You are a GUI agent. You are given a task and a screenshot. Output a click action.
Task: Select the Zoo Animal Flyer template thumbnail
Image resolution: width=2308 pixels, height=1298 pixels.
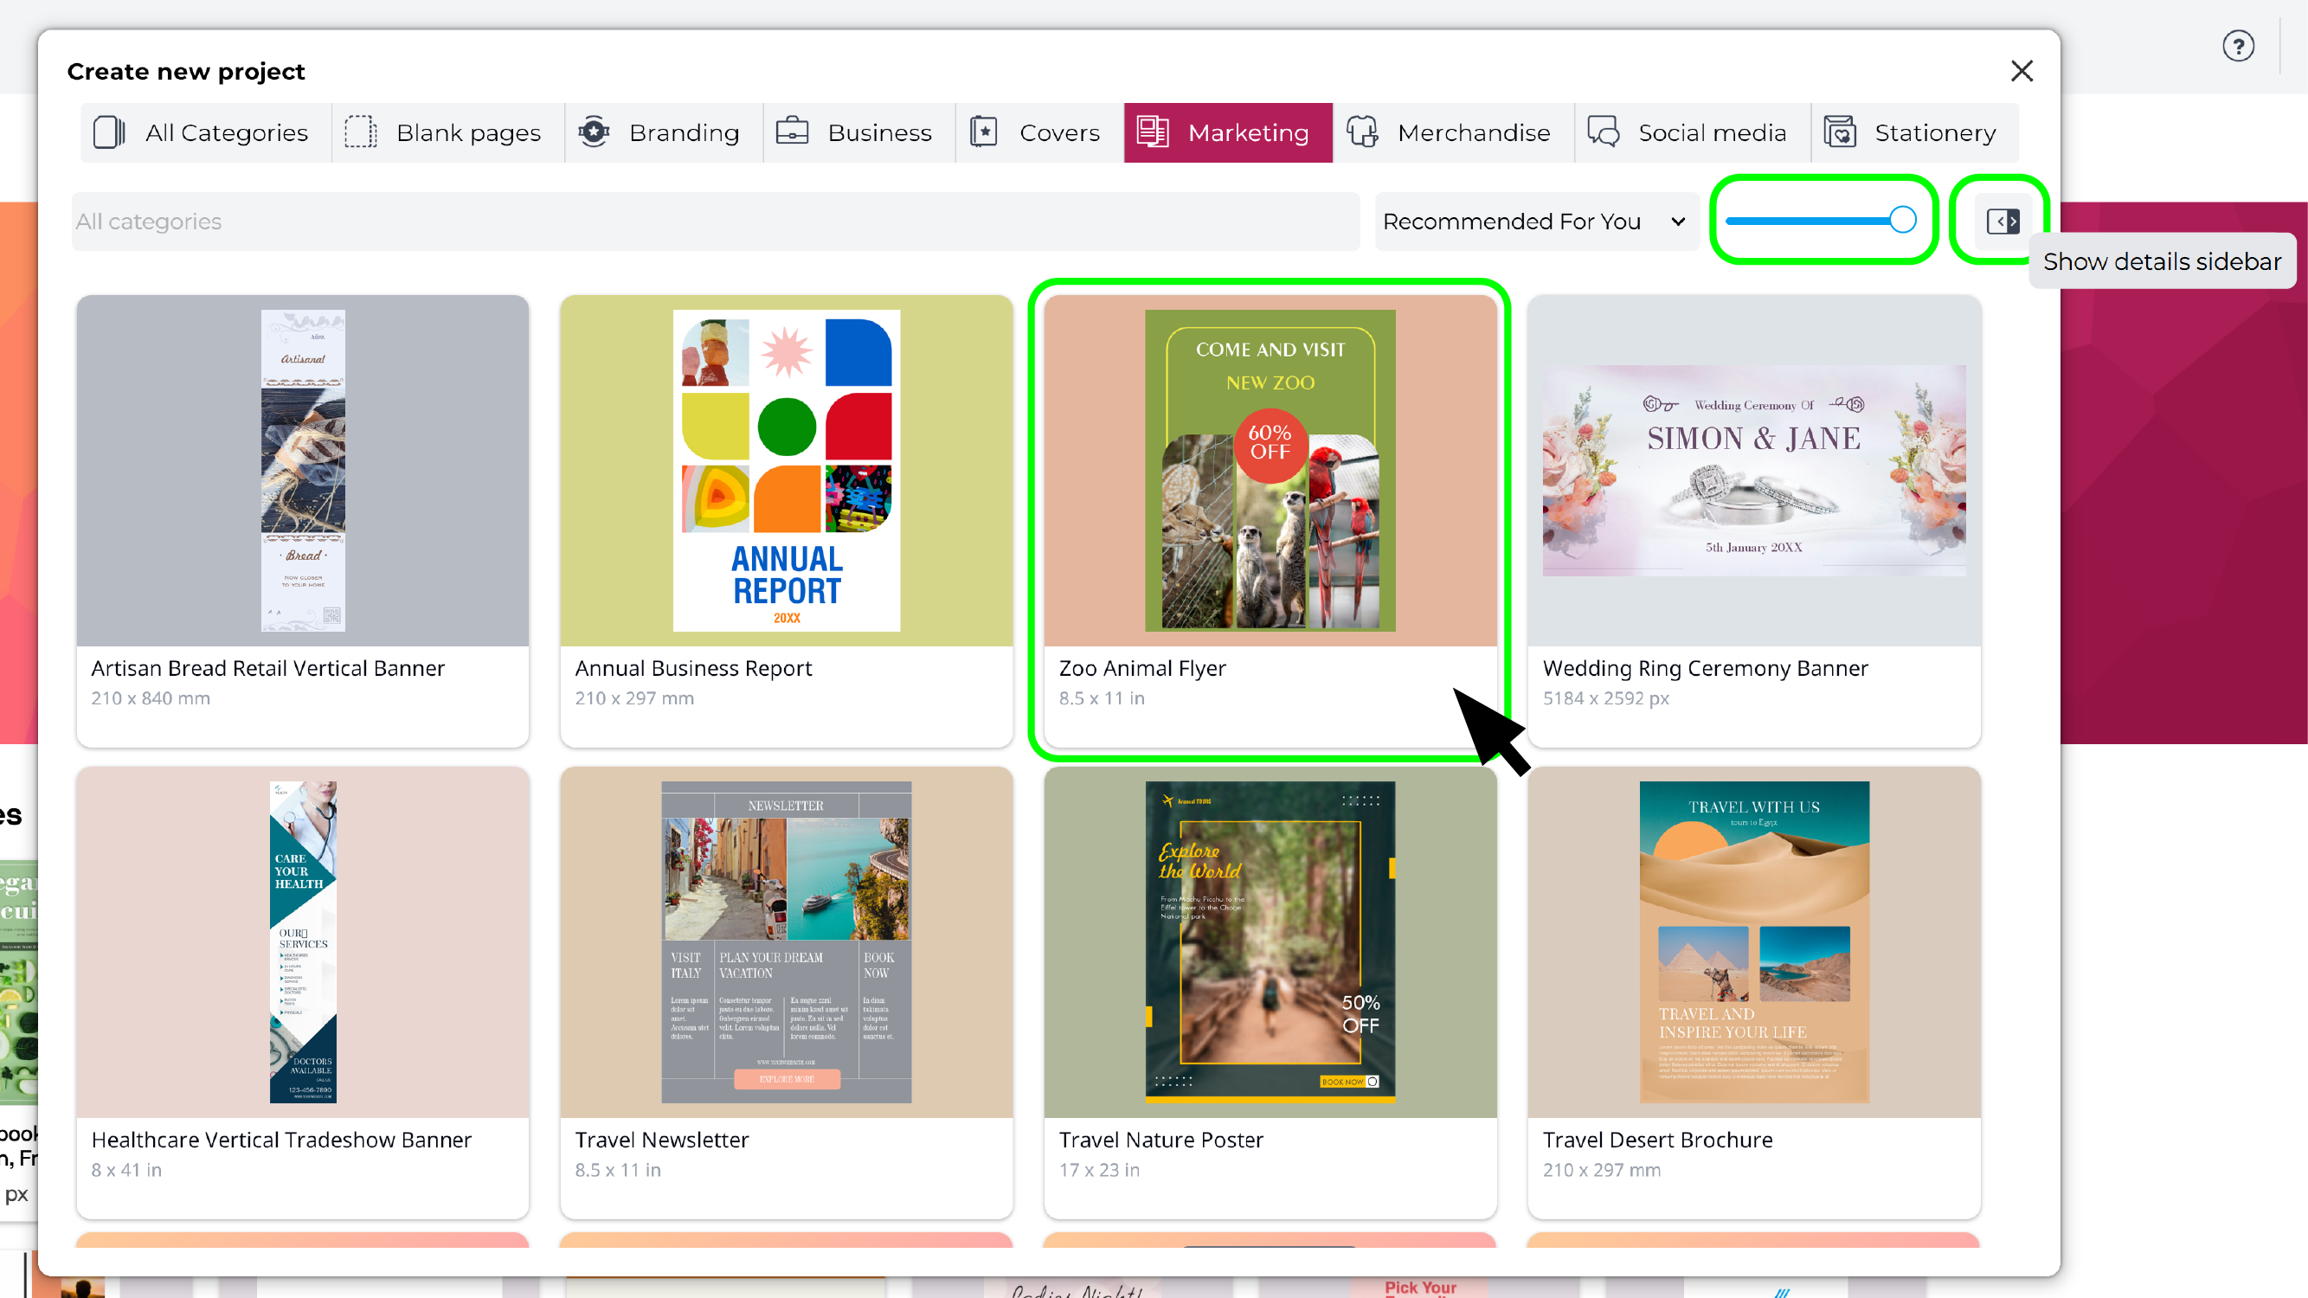[1270, 470]
